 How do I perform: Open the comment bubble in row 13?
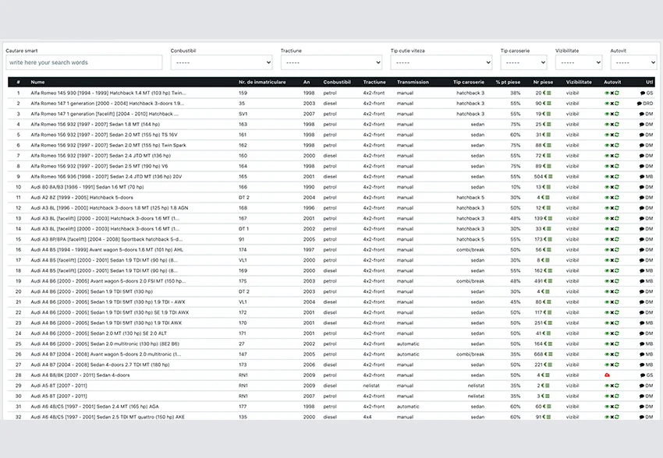[x=642, y=219]
